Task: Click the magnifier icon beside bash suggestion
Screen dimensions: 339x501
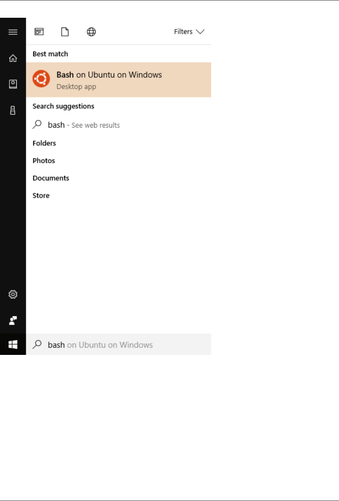Action: tap(37, 125)
